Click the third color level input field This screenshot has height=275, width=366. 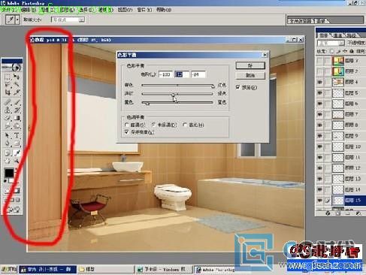[198, 74]
